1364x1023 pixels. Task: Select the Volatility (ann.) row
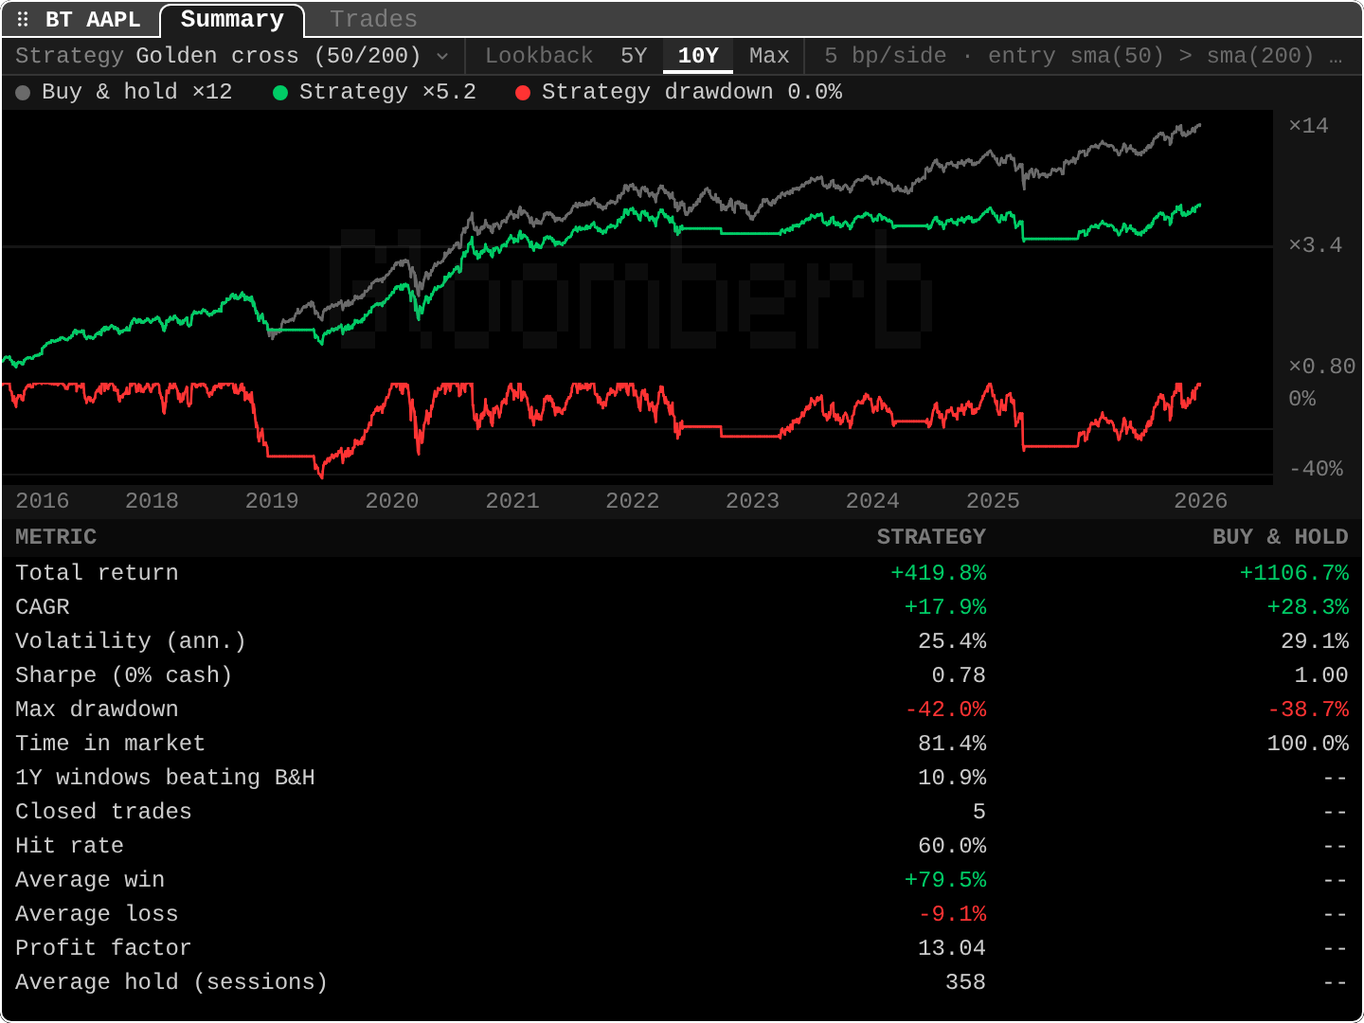point(682,641)
